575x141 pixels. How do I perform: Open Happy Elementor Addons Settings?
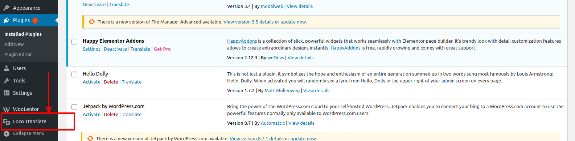coord(91,49)
